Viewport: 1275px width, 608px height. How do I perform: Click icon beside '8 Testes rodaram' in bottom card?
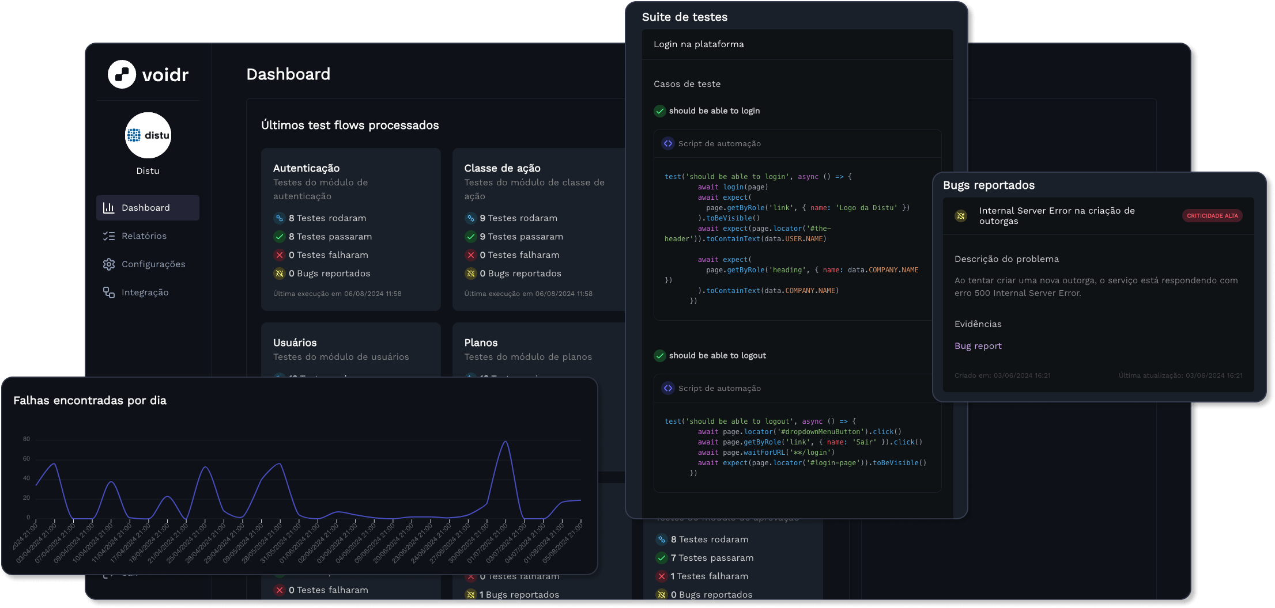[x=662, y=539]
